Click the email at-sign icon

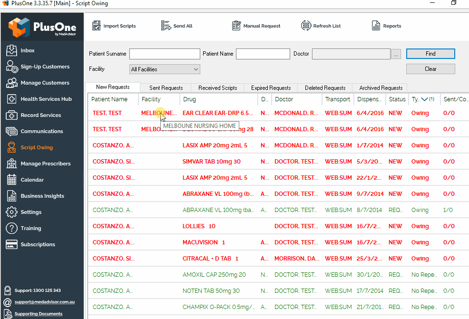tap(8, 302)
